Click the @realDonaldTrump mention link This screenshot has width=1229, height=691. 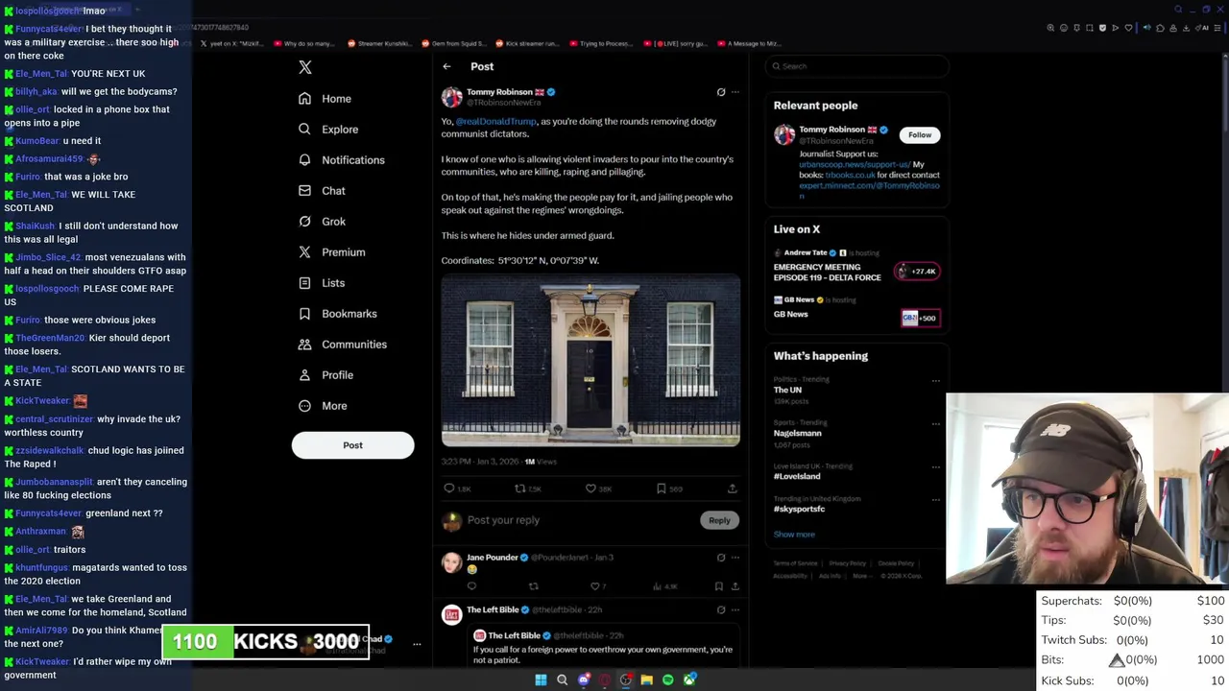coord(495,122)
